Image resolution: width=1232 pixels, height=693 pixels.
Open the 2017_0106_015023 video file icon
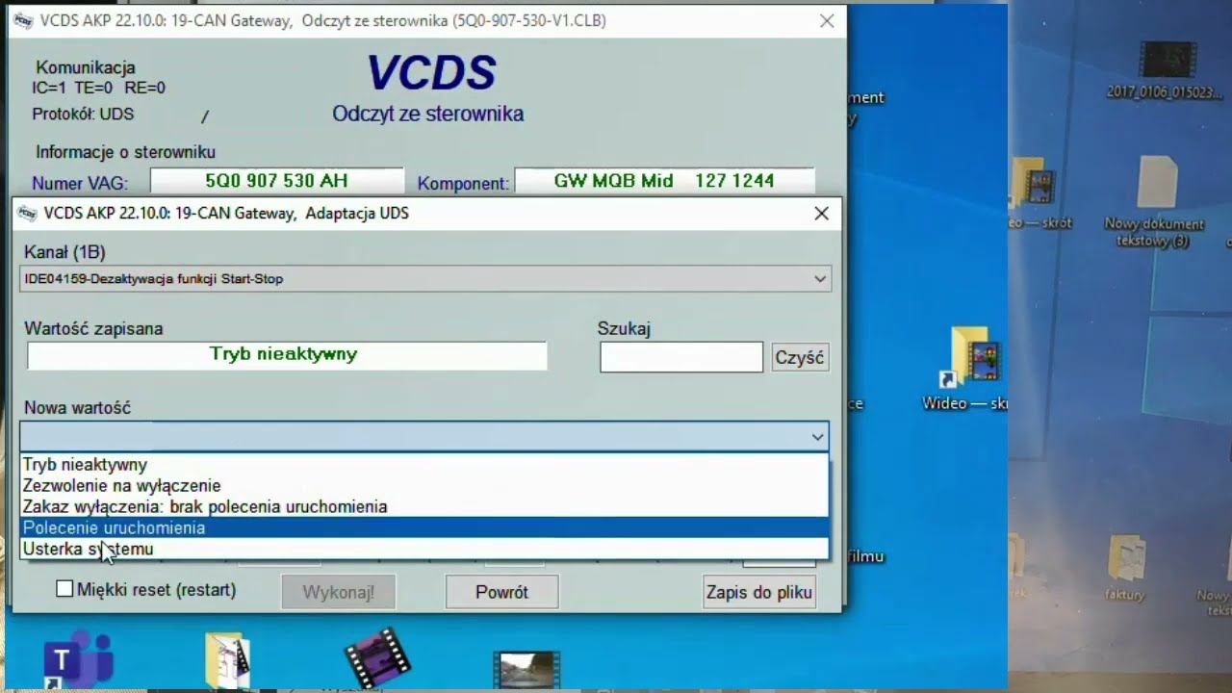point(1166,70)
